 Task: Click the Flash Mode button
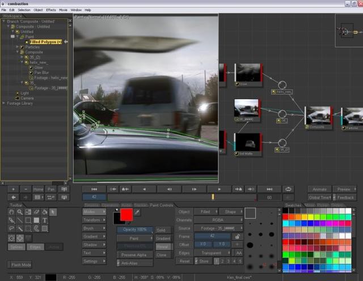20,265
